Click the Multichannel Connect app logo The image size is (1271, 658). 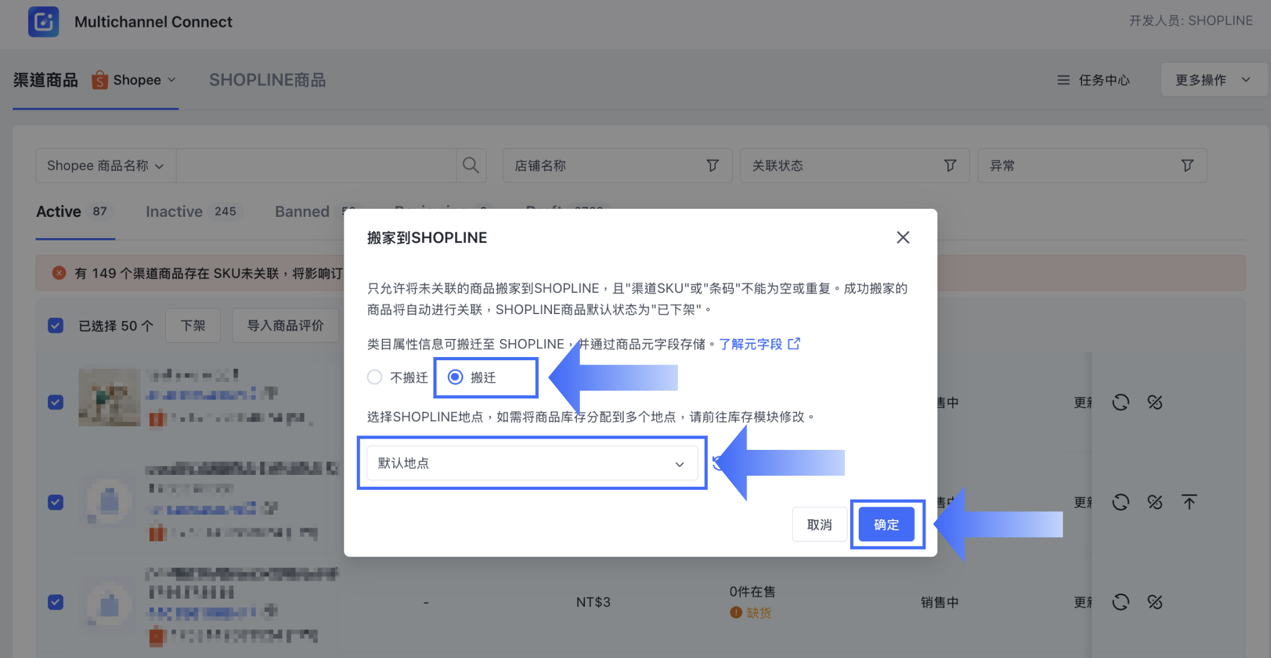pyautogui.click(x=44, y=22)
